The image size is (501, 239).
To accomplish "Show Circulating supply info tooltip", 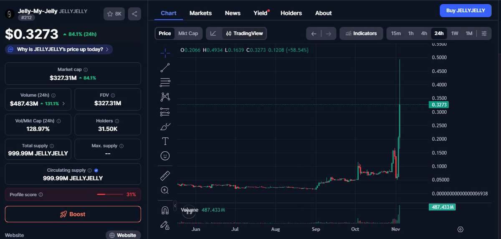I will pos(89,170).
